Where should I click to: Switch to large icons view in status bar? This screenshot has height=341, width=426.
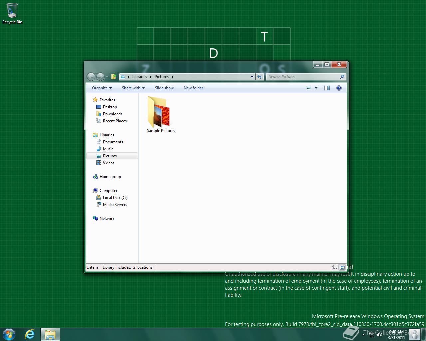(342, 267)
